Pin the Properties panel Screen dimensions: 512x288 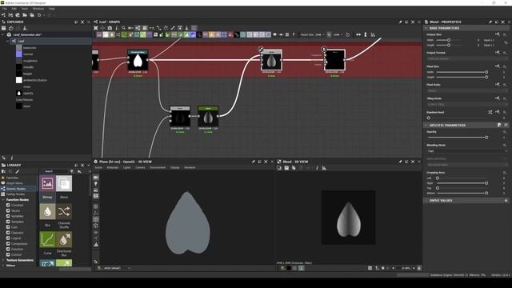490,22
